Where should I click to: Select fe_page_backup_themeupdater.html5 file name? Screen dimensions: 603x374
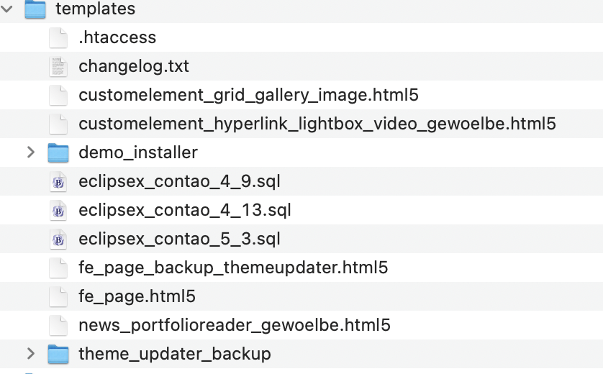[233, 268]
